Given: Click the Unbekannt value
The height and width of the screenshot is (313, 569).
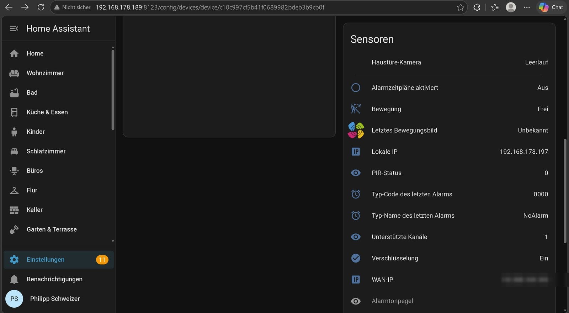Looking at the screenshot, I should click(533, 130).
